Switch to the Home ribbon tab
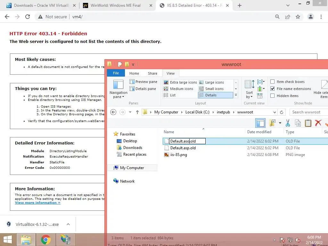 (134, 73)
